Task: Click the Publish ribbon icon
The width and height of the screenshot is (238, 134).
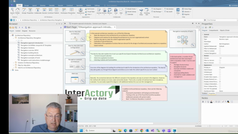Action: click(x=57, y=11)
